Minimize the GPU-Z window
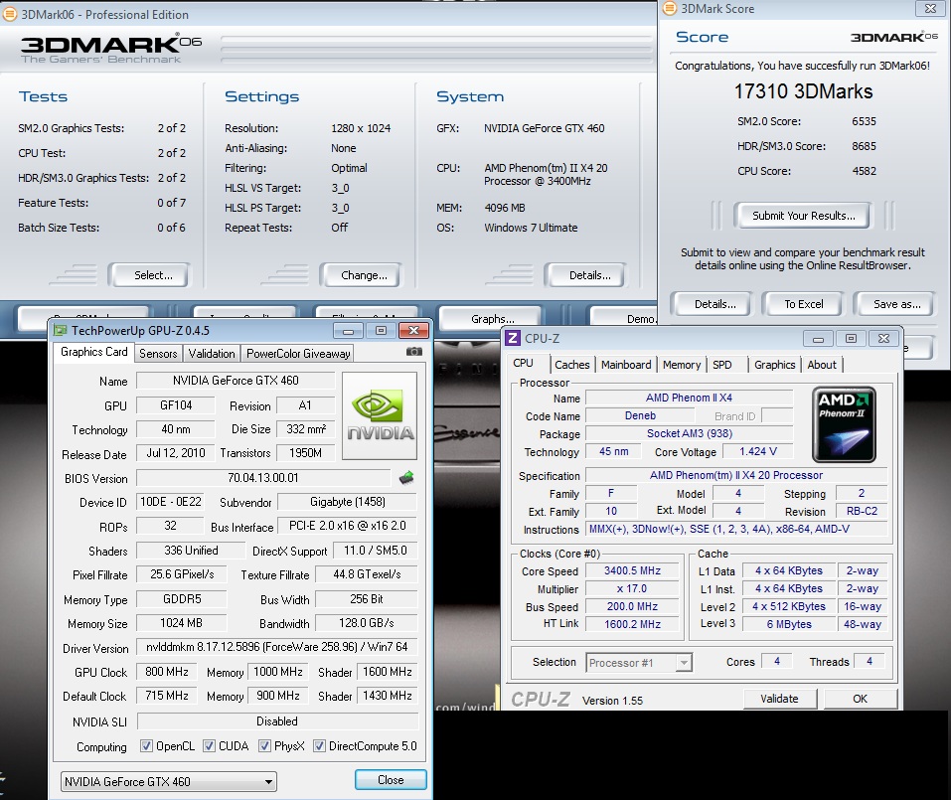This screenshot has width=951, height=800. coord(349,331)
